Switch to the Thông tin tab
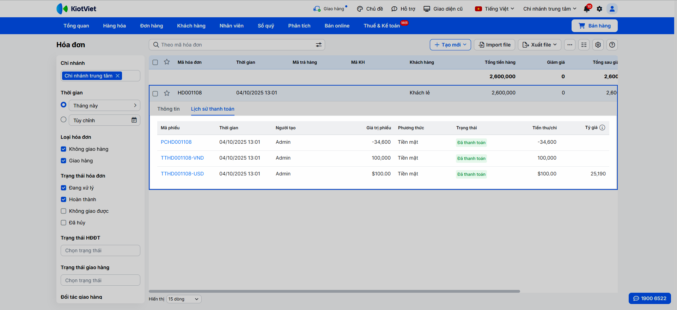 [x=168, y=109]
